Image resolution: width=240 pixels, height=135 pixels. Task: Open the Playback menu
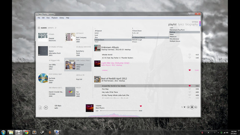(54, 18)
